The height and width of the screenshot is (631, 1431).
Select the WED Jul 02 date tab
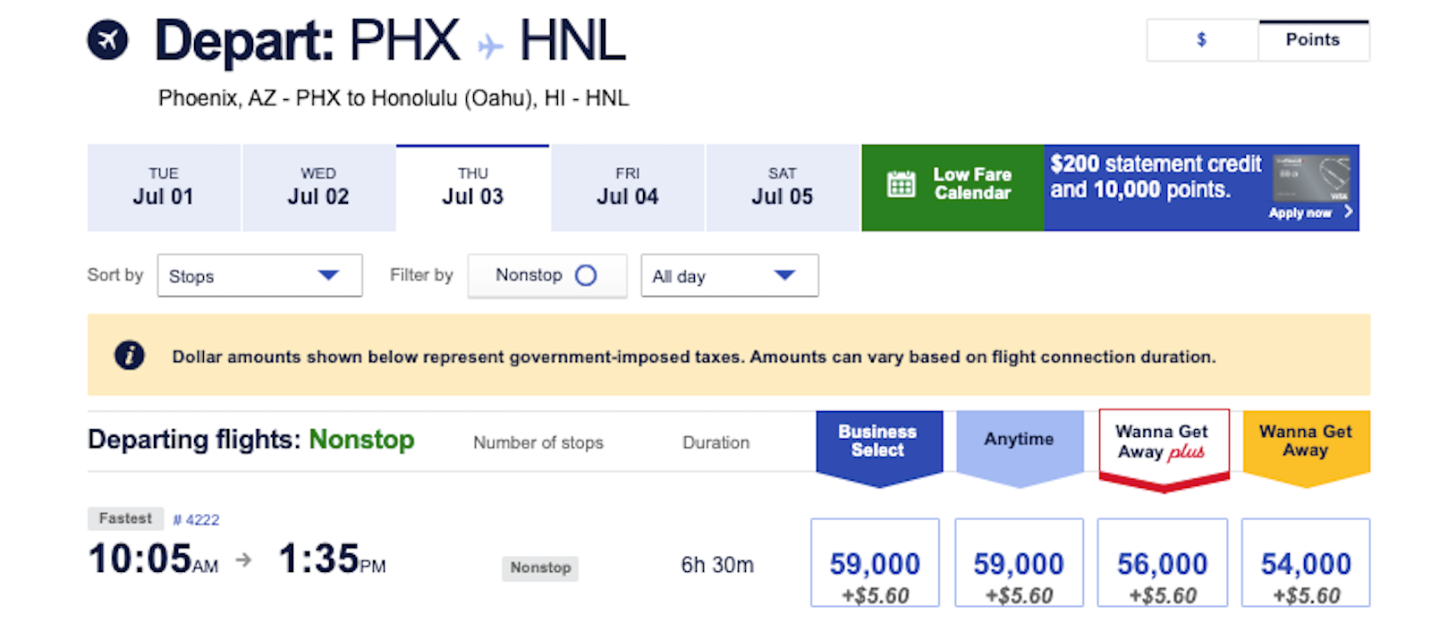[318, 188]
